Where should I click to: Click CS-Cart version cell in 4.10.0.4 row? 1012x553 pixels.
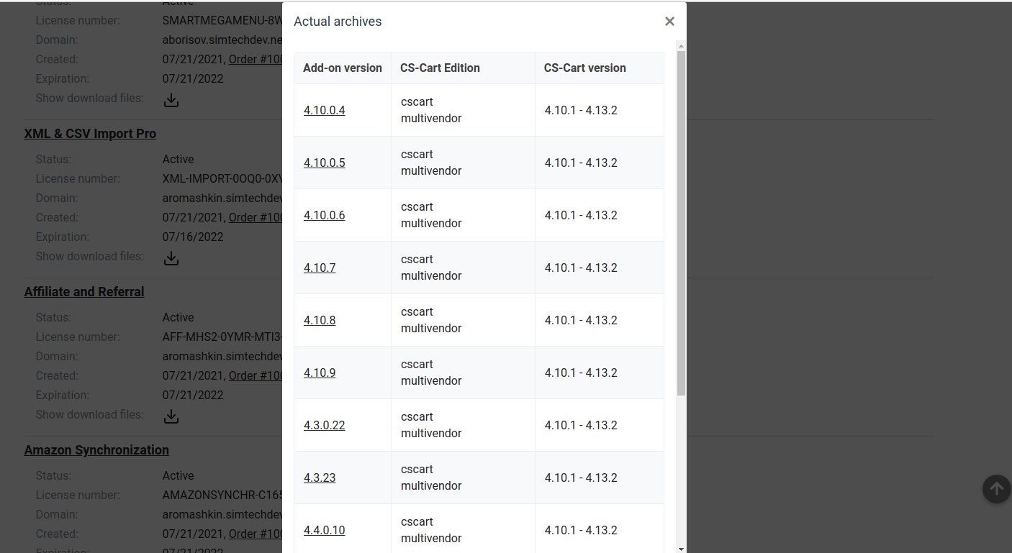pyautogui.click(x=599, y=110)
